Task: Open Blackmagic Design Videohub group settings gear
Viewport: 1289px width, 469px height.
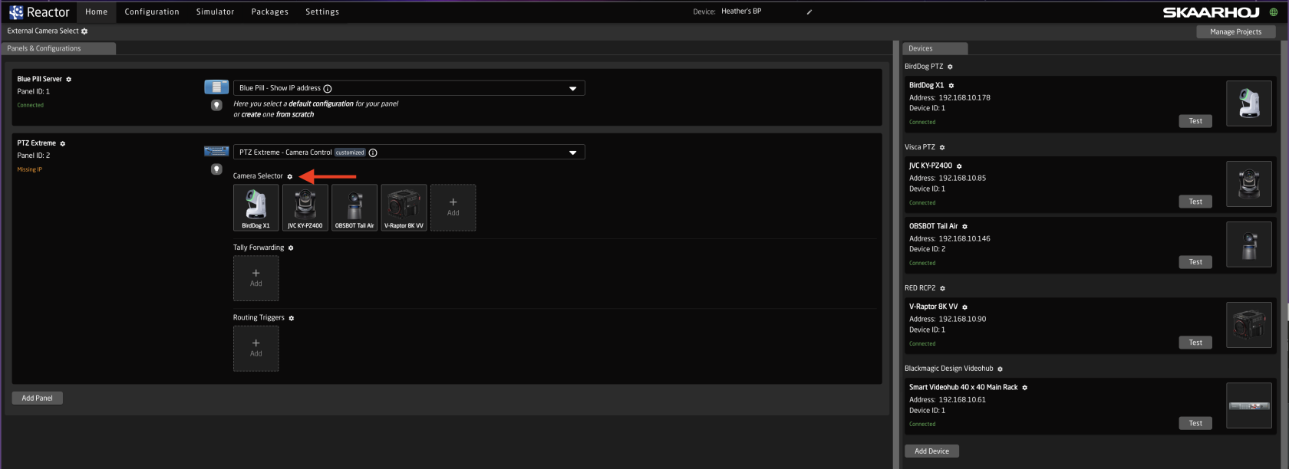Action: coord(1000,369)
